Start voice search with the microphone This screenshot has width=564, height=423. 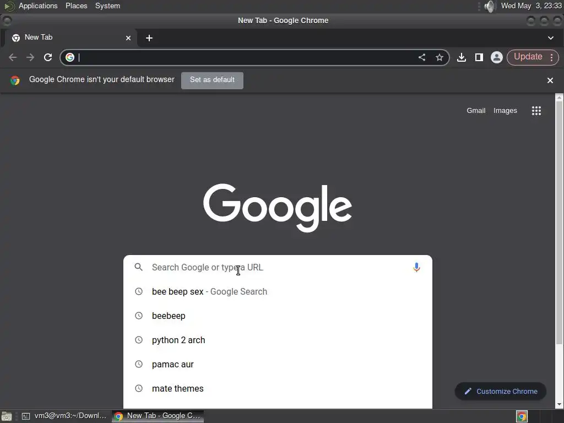coord(416,267)
